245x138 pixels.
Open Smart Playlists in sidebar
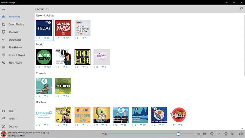point(16,24)
